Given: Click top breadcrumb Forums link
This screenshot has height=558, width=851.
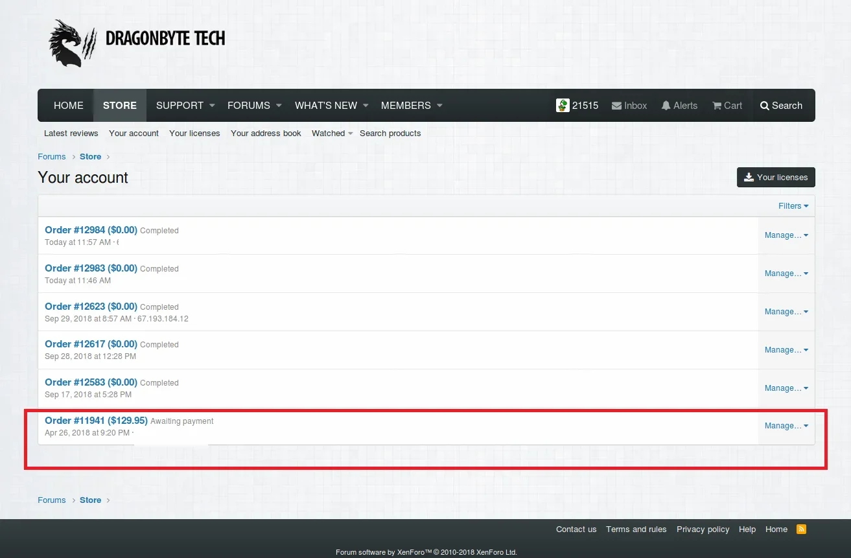Looking at the screenshot, I should click(x=52, y=157).
